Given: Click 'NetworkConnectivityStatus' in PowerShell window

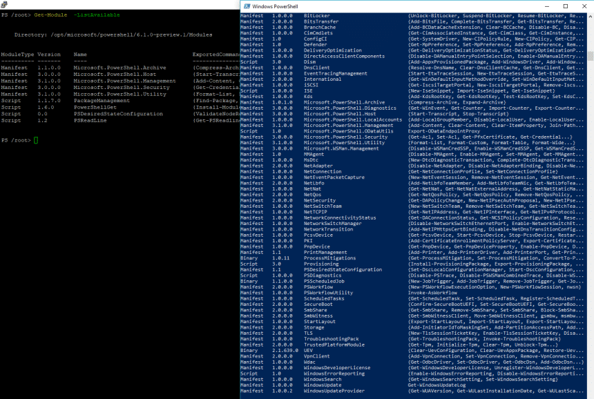Looking at the screenshot, I should (340, 217).
